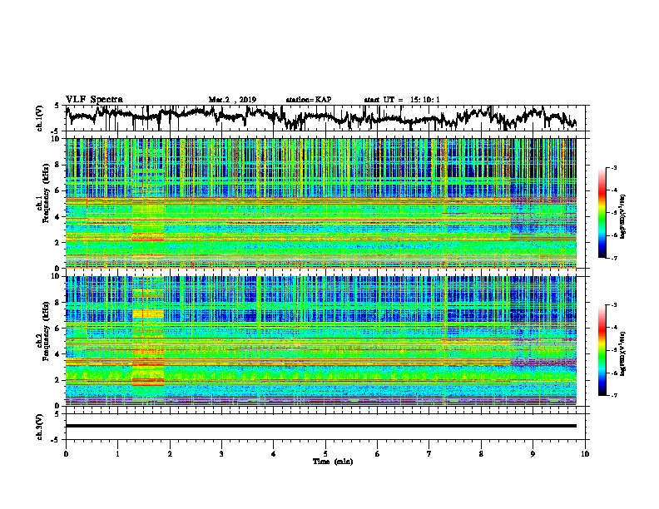Click the thick black ch.3 trace line
The width and height of the screenshot is (659, 509).
(x=321, y=426)
